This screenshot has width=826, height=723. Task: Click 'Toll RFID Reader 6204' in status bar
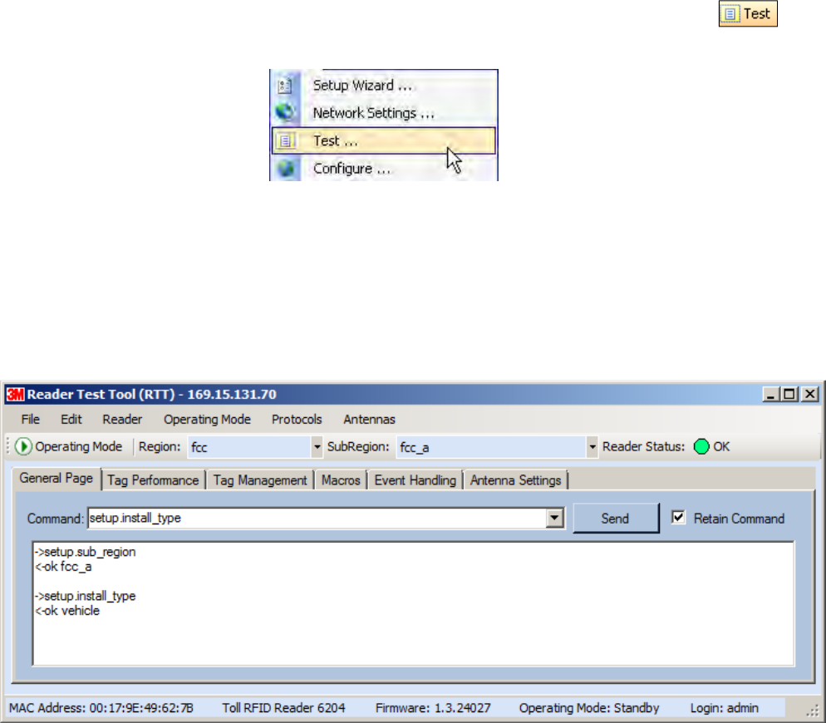tap(283, 708)
